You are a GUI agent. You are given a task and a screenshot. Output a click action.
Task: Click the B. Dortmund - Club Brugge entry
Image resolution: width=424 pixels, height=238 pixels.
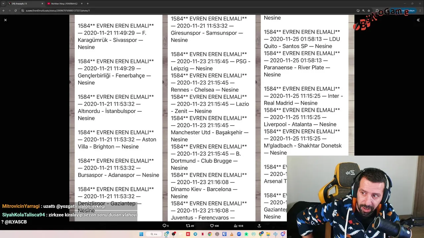[x=209, y=157]
